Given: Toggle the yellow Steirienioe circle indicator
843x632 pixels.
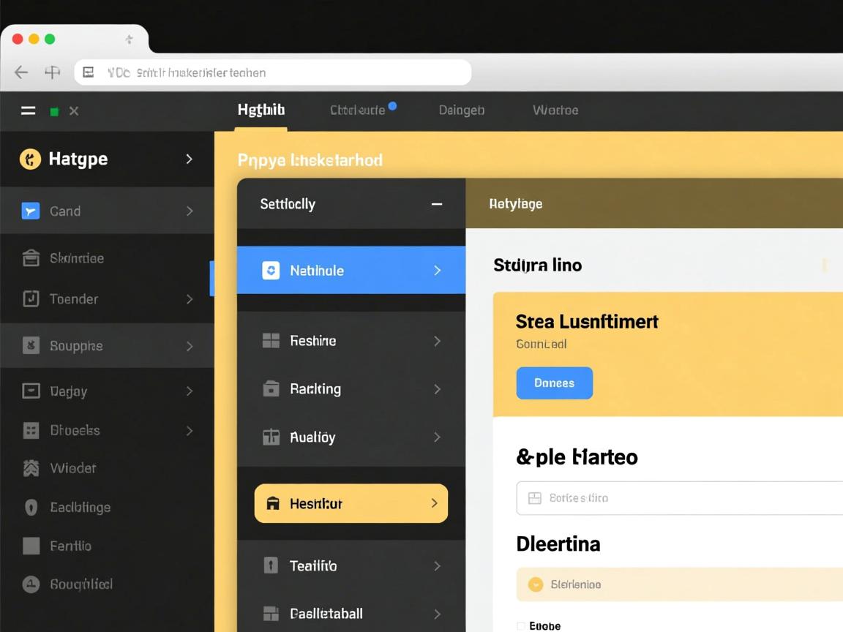Looking at the screenshot, I should tap(536, 584).
